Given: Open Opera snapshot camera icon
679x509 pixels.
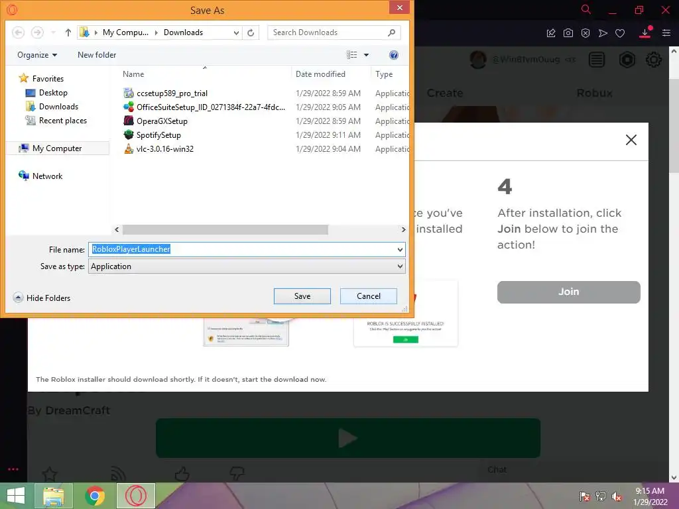Looking at the screenshot, I should (x=568, y=33).
